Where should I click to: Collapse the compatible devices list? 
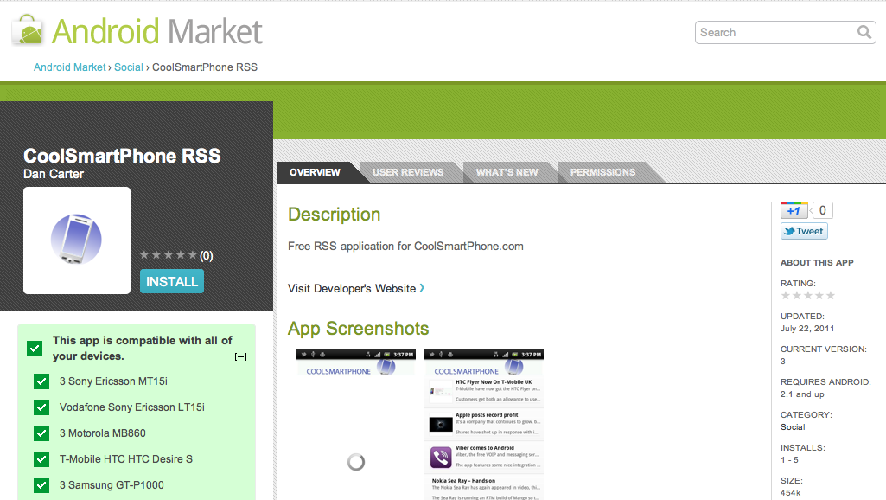240,357
